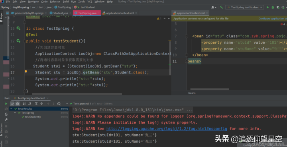
Task: Click the Run with Coverage toolbar icon
Action: [x=278, y=7]
